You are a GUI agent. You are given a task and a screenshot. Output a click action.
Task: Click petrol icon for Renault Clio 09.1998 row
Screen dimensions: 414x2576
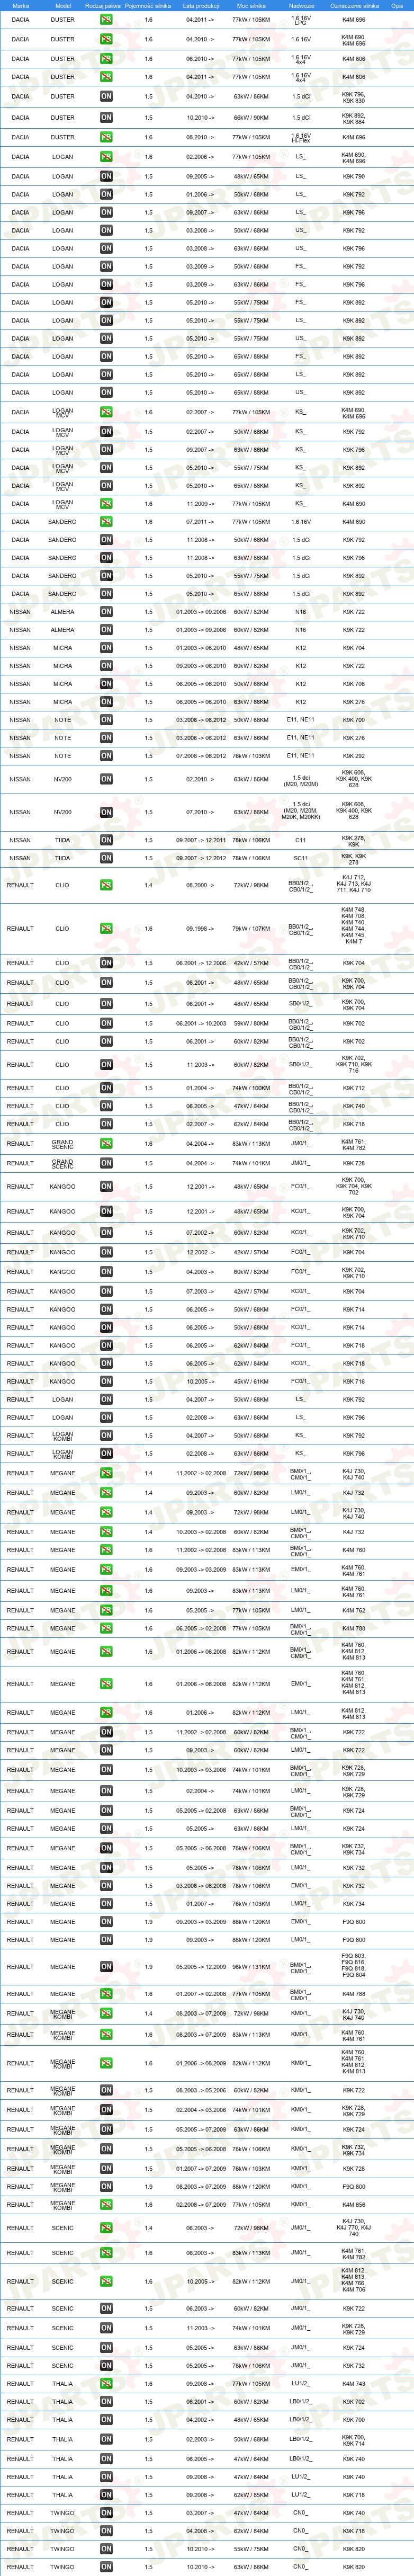[x=106, y=928]
